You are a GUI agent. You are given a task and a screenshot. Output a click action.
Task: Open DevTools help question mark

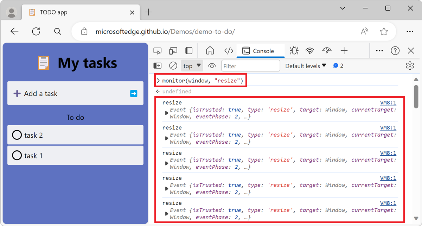[x=395, y=51]
